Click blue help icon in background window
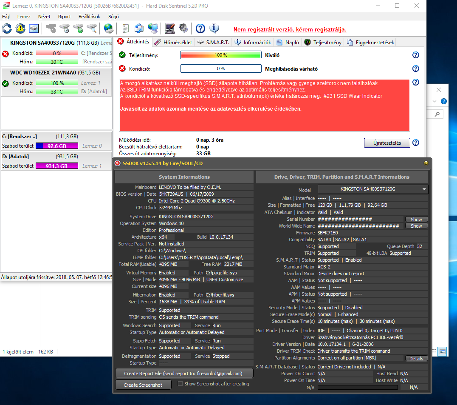 pos(443,101)
